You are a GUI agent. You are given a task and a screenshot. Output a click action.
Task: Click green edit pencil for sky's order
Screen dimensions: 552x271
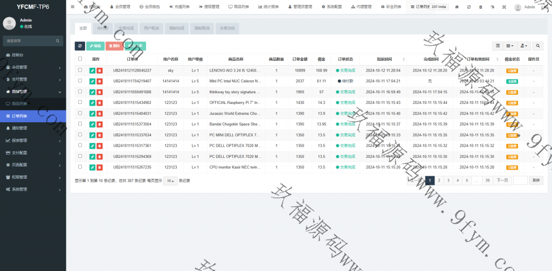(92, 70)
